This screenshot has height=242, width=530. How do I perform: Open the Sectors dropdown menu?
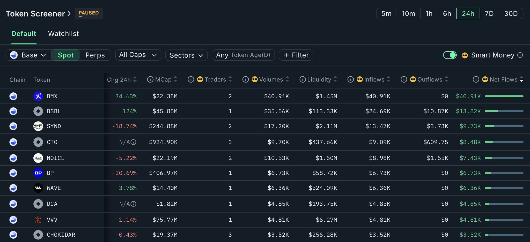tap(186, 55)
